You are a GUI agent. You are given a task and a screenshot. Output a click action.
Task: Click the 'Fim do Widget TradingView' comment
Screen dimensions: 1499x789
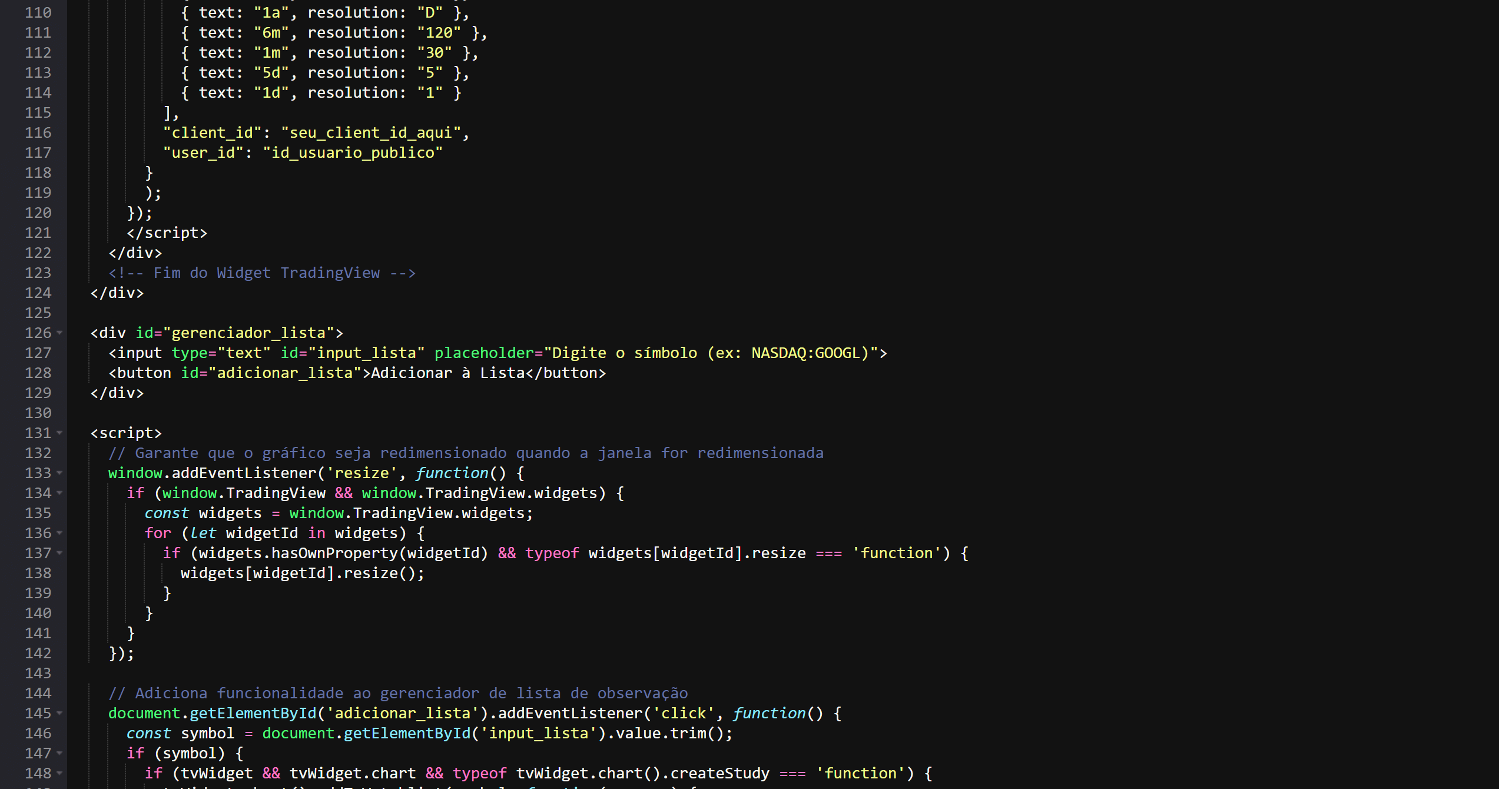coord(262,273)
